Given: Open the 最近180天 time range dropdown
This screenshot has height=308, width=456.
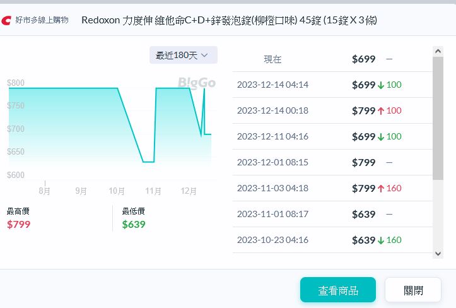Looking at the screenshot, I should tap(183, 55).
